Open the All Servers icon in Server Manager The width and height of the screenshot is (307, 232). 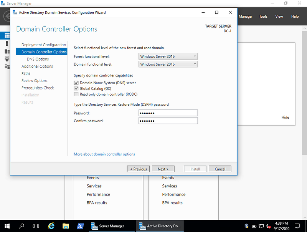pyautogui.click(x=7, y=51)
